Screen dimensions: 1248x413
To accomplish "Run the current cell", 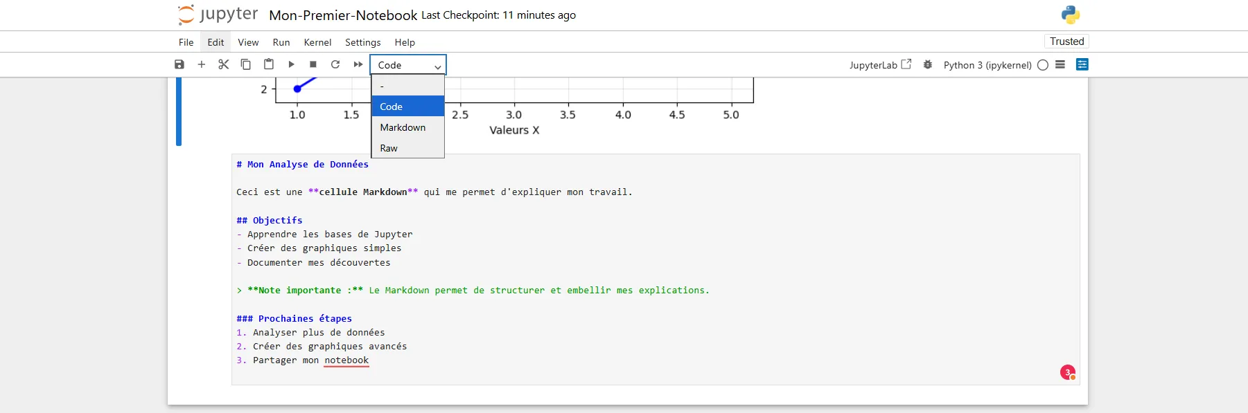I will (291, 64).
